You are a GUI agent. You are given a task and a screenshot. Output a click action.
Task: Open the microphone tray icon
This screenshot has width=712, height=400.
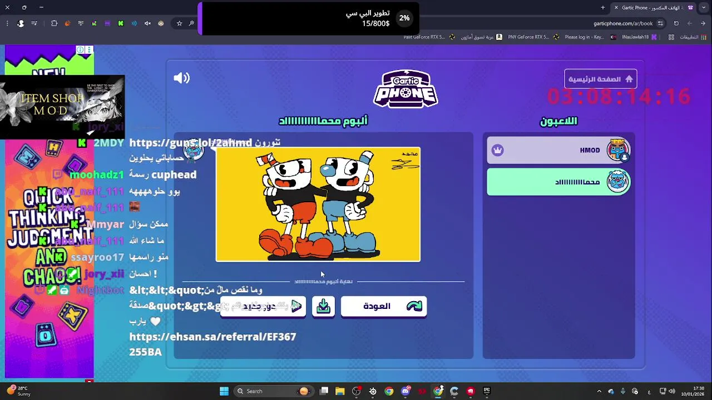click(622, 391)
